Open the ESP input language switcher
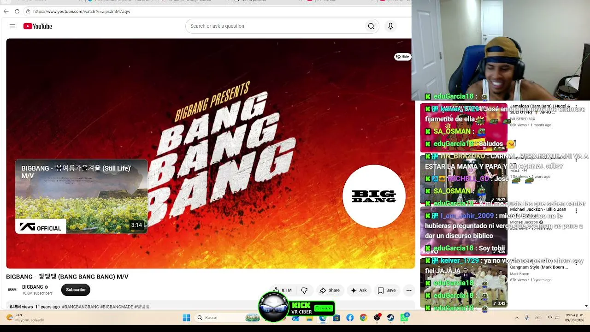The width and height of the screenshot is (590, 332). click(538, 318)
